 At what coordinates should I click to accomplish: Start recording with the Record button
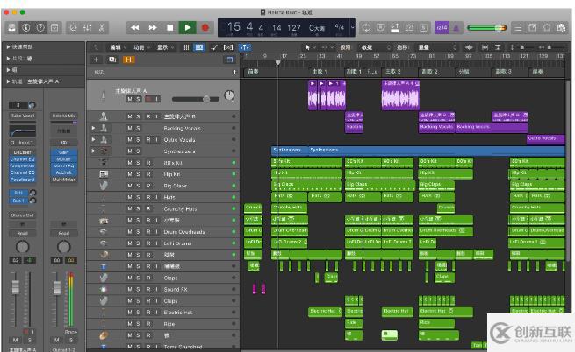(x=205, y=27)
